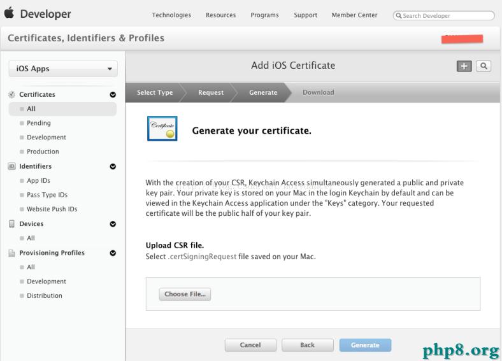Screen dimensions: 502x361
Task: Click the Back button
Action: coord(307,345)
